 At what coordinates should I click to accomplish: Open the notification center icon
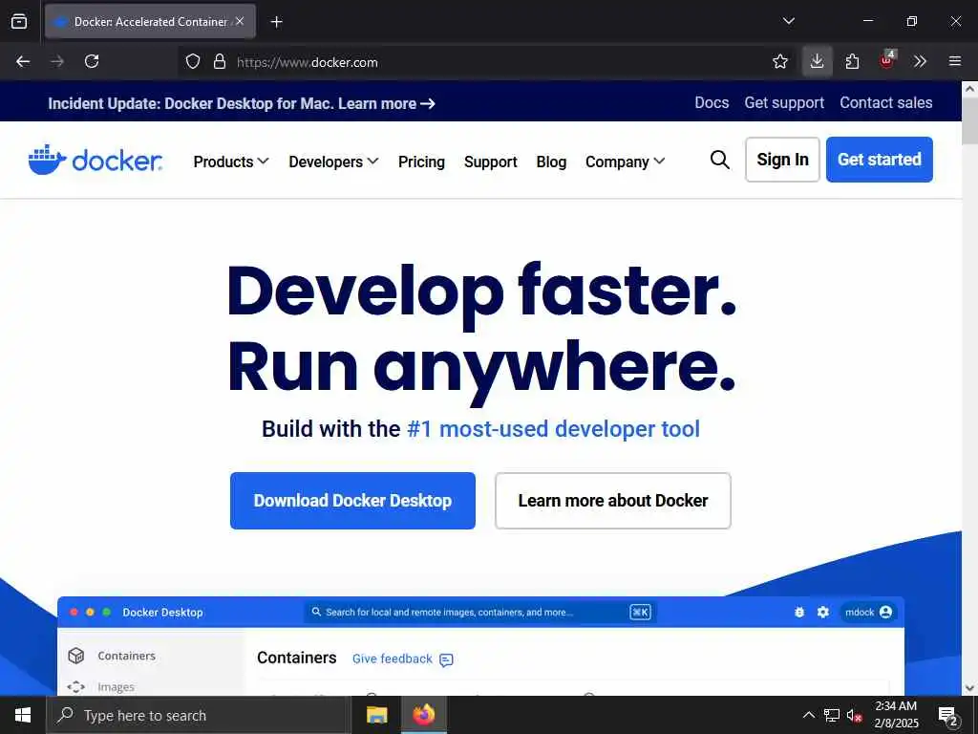(948, 716)
